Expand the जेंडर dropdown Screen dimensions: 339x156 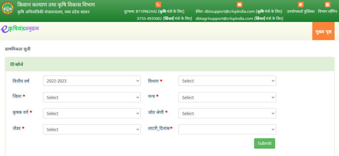92,129
